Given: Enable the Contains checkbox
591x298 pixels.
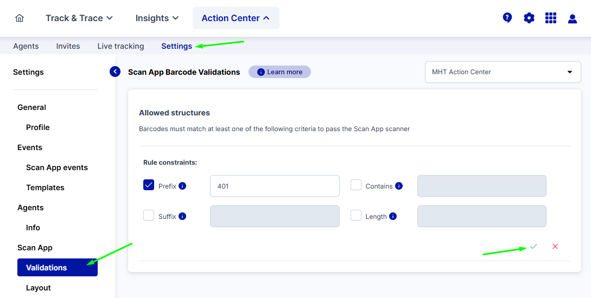Looking at the screenshot, I should tap(356, 185).
